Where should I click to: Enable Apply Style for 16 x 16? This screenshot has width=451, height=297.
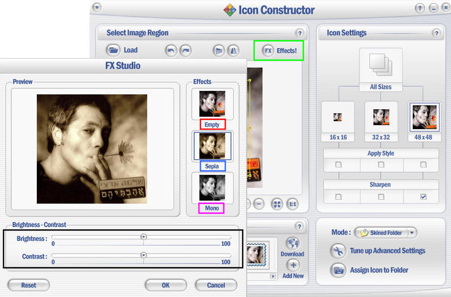pyautogui.click(x=338, y=164)
